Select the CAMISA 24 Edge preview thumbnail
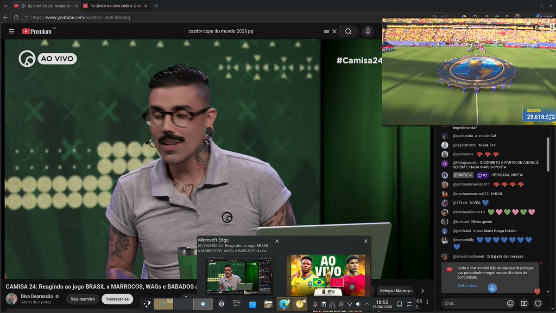This screenshot has height=313, width=556. 240,276
